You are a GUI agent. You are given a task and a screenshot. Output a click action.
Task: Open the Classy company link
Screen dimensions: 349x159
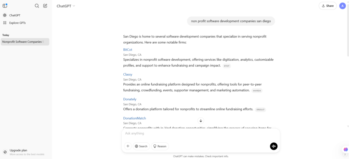pos(127,74)
